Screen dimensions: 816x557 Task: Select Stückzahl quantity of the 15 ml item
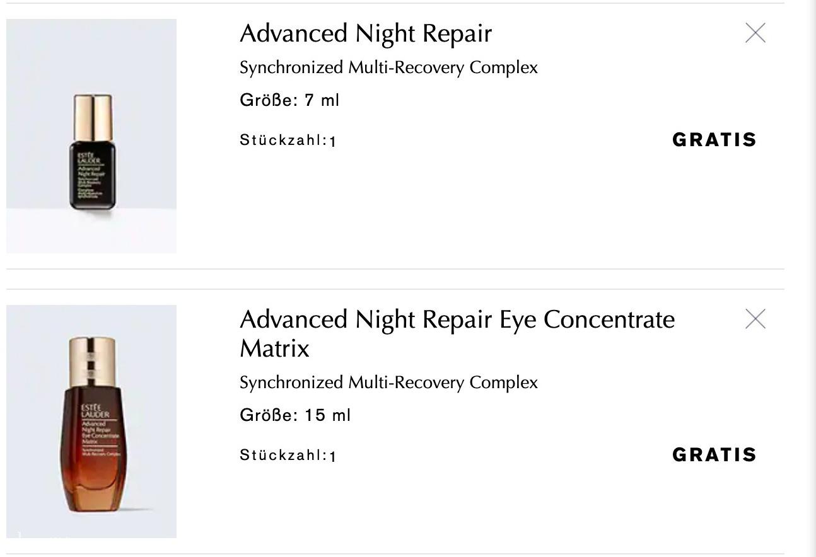(288, 456)
